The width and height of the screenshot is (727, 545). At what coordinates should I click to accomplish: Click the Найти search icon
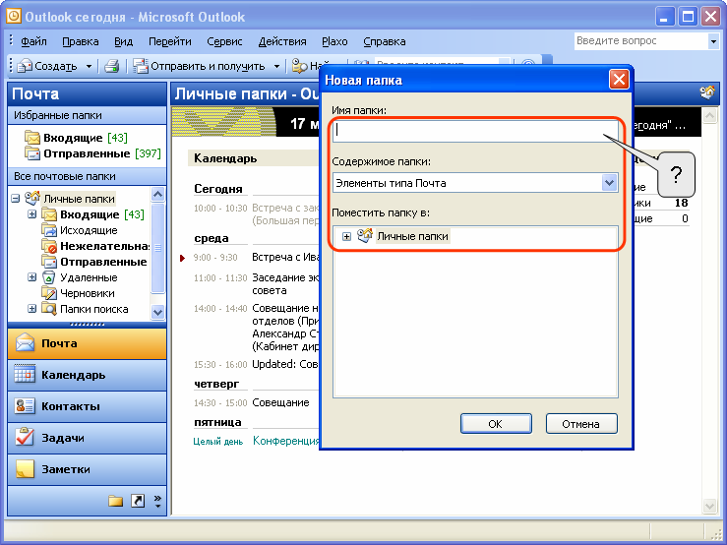[299, 66]
